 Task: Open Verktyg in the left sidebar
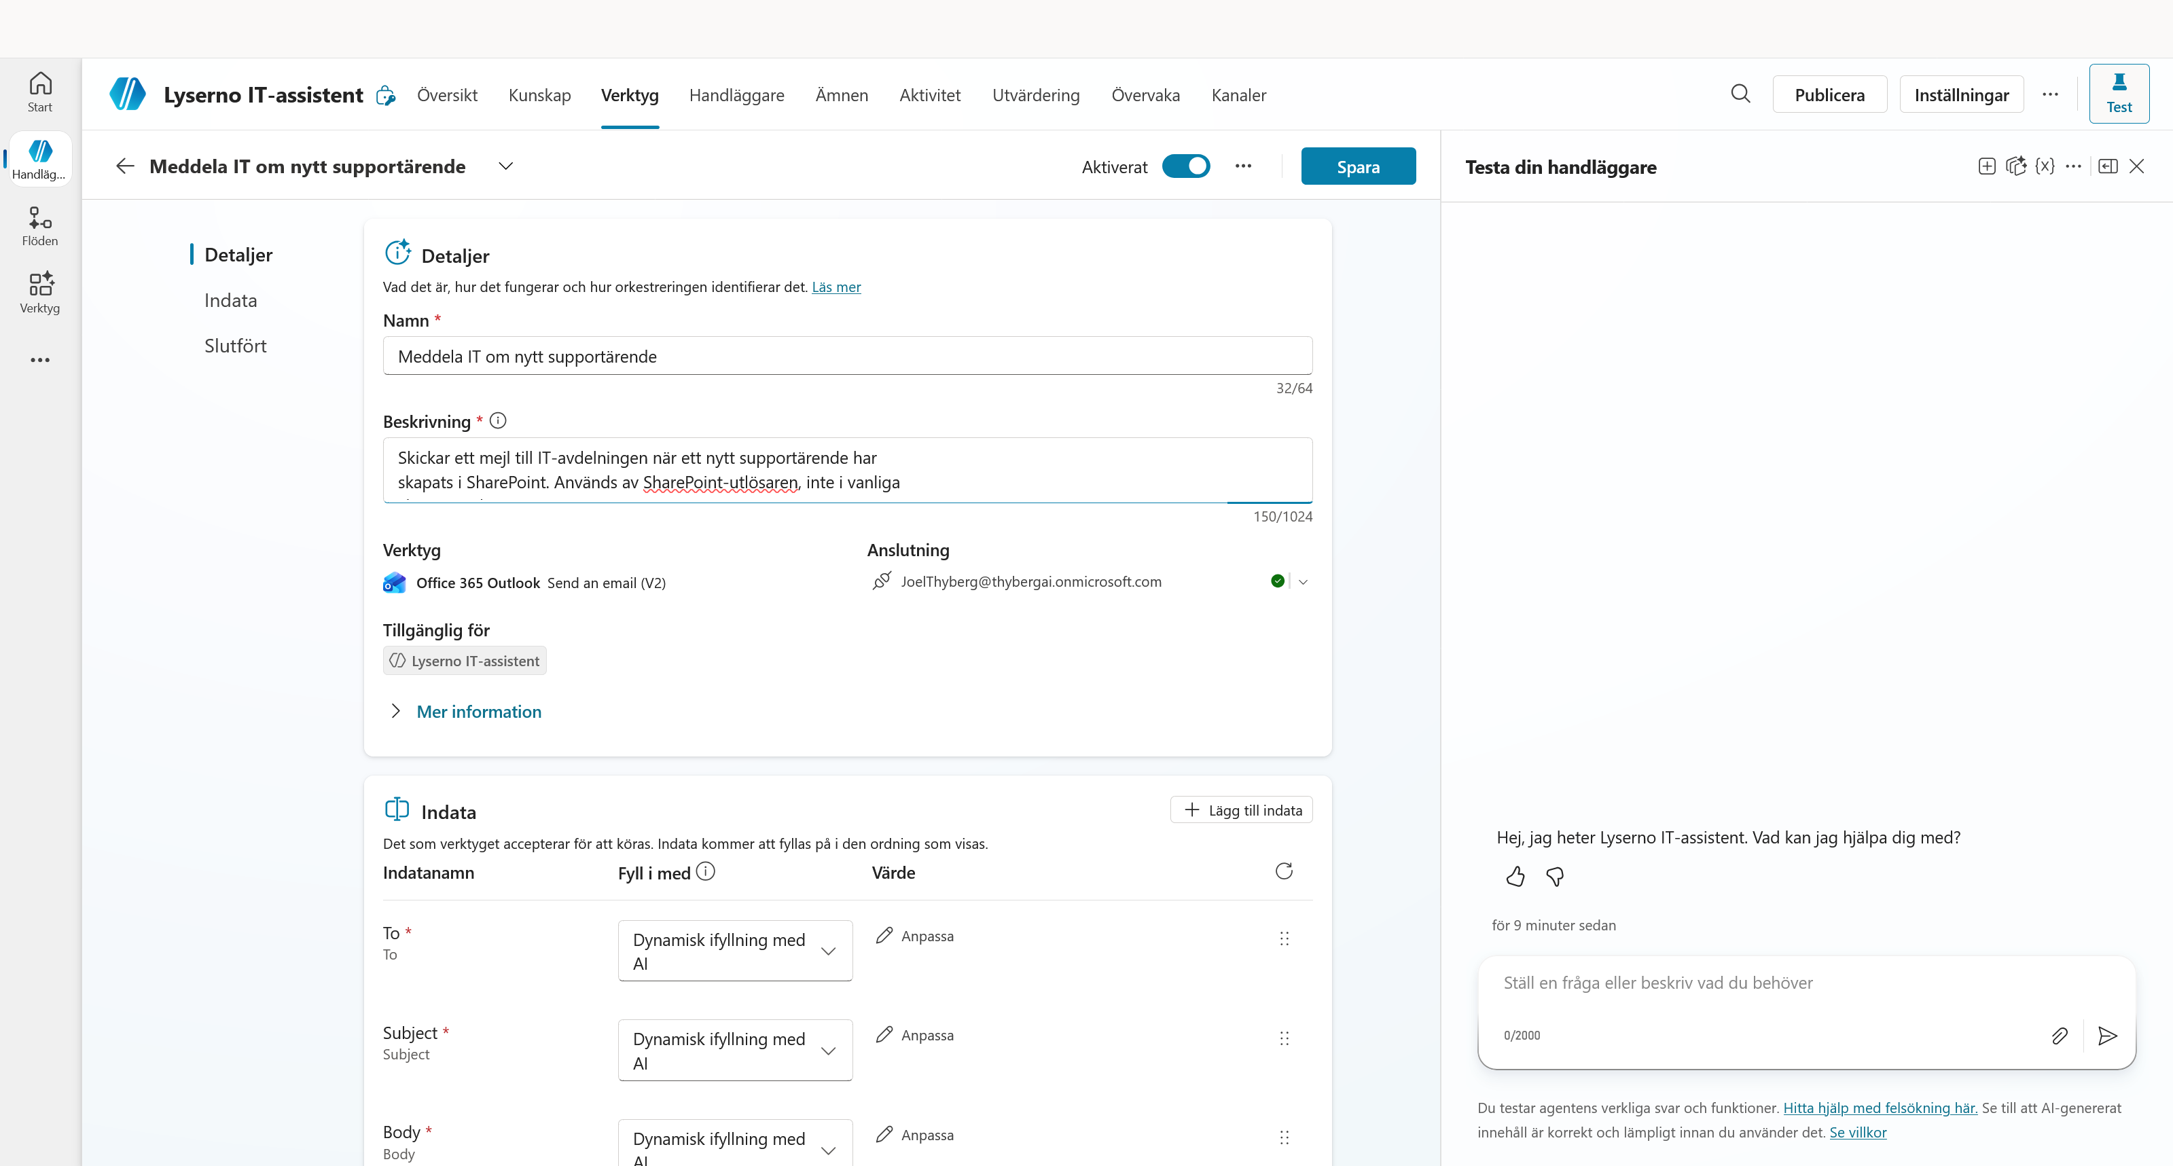tap(39, 293)
